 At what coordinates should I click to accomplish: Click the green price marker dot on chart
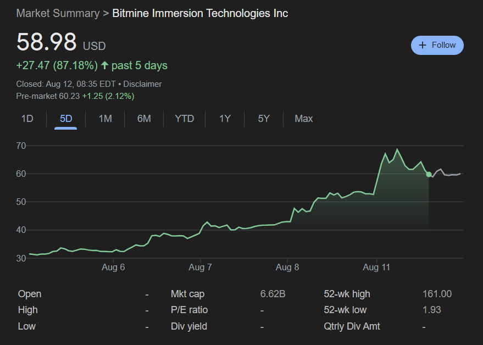429,174
